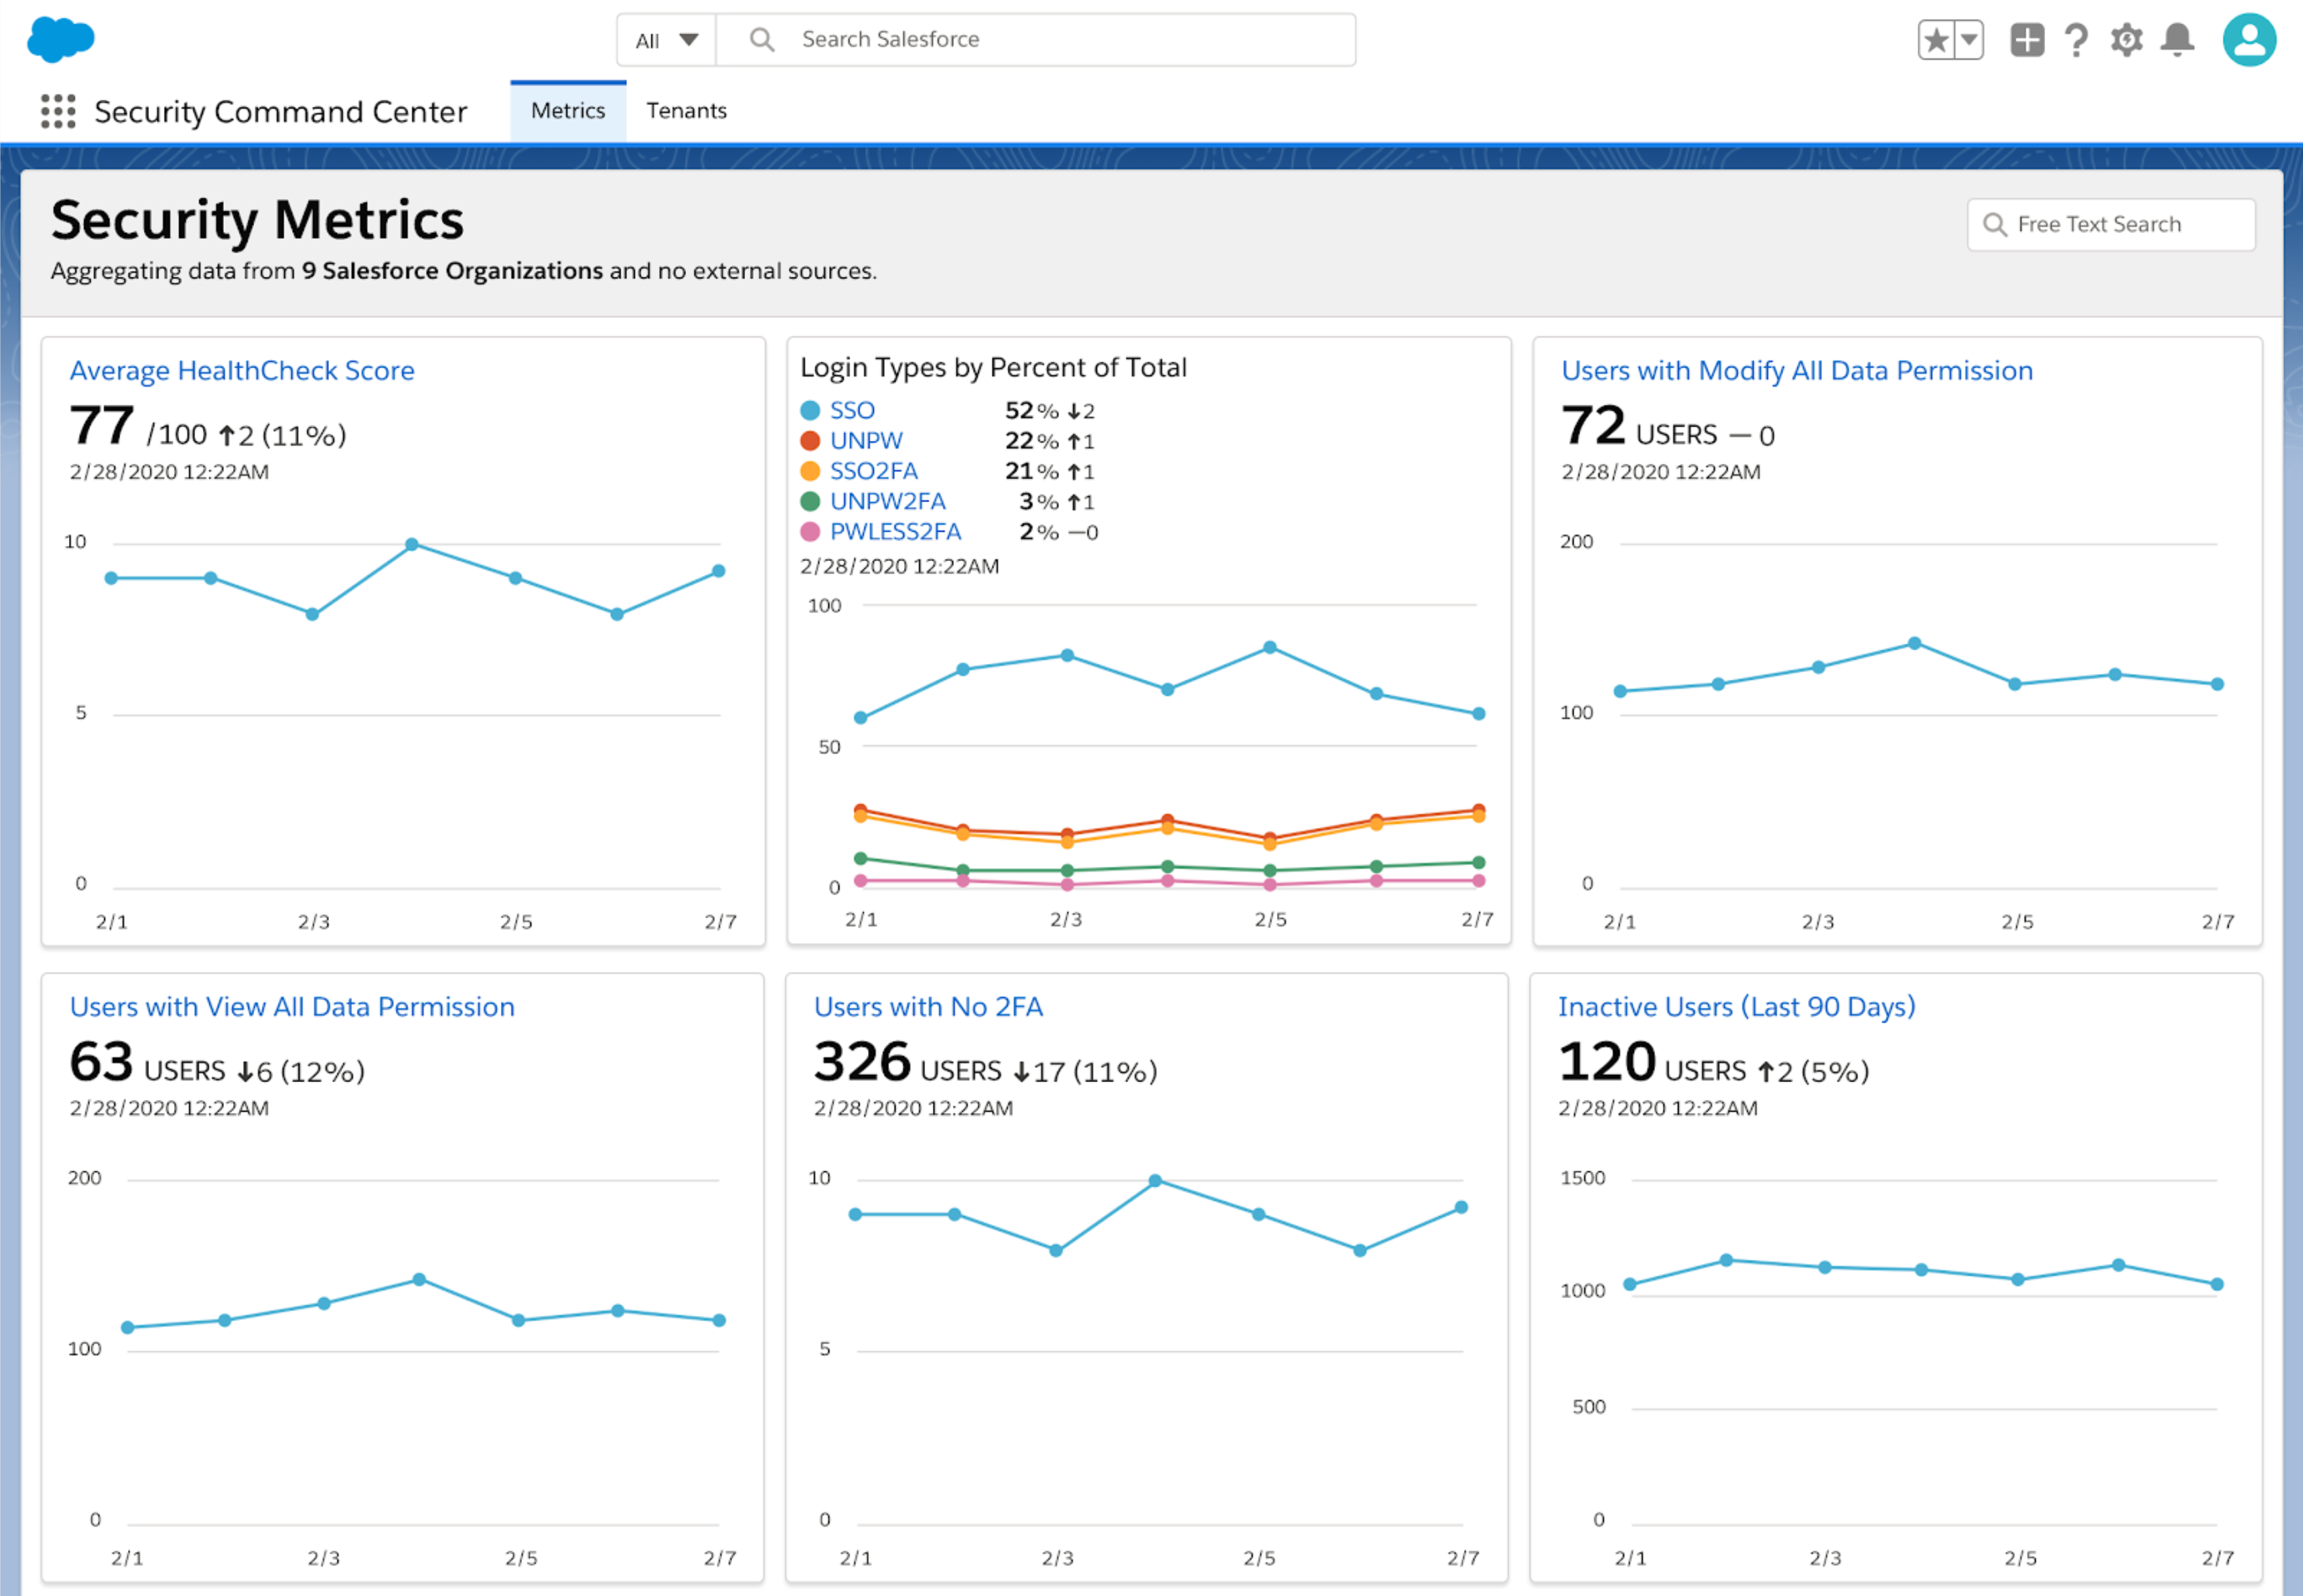This screenshot has height=1596, width=2303.
Task: Click the red UNPW legend dot
Action: point(810,440)
